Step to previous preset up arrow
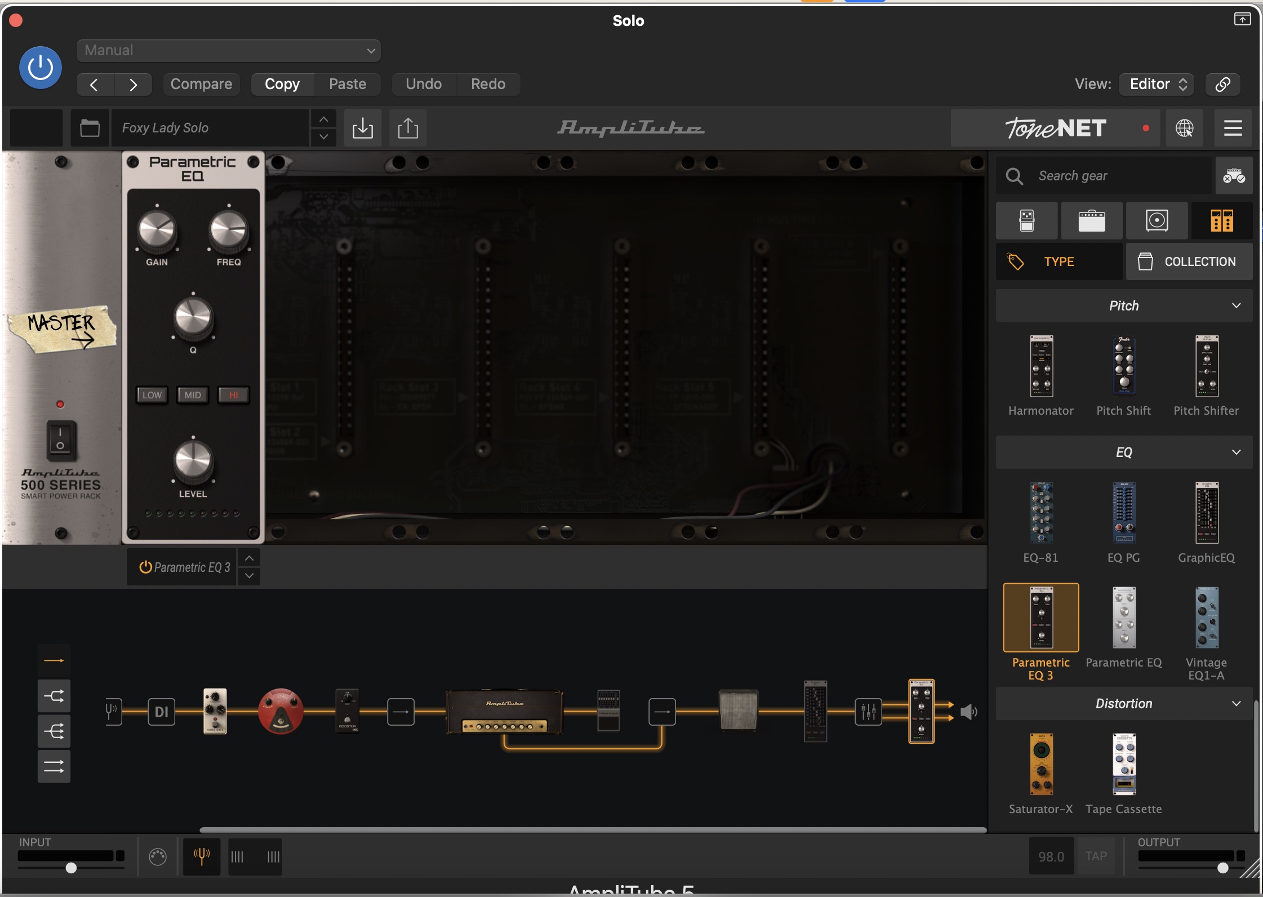This screenshot has height=897, width=1263. click(x=323, y=119)
